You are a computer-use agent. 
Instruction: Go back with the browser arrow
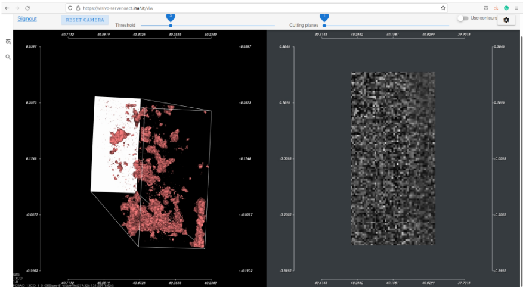pyautogui.click(x=7, y=8)
